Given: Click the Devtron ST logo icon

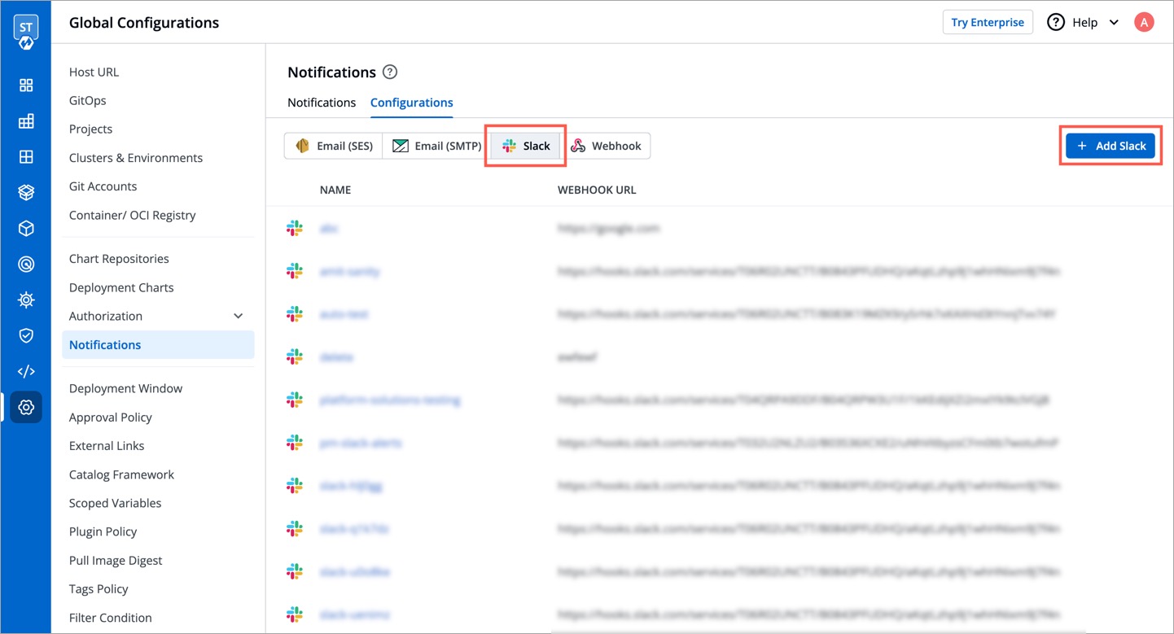Looking at the screenshot, I should click(26, 32).
